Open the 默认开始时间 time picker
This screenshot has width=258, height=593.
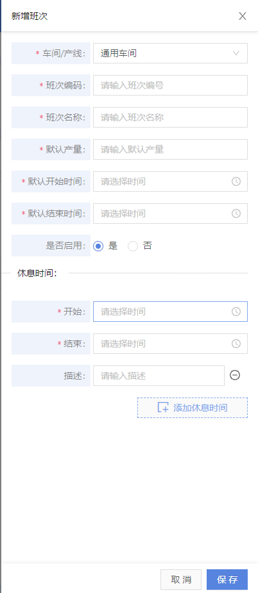tap(171, 181)
